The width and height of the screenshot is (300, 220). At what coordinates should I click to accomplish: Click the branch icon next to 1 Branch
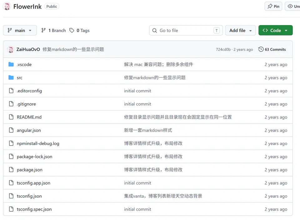43,30
